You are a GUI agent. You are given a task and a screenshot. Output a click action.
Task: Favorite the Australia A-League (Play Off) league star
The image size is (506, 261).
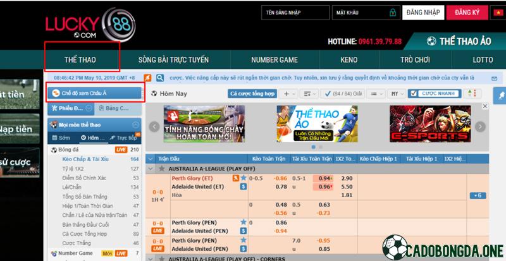pyautogui.click(x=162, y=169)
